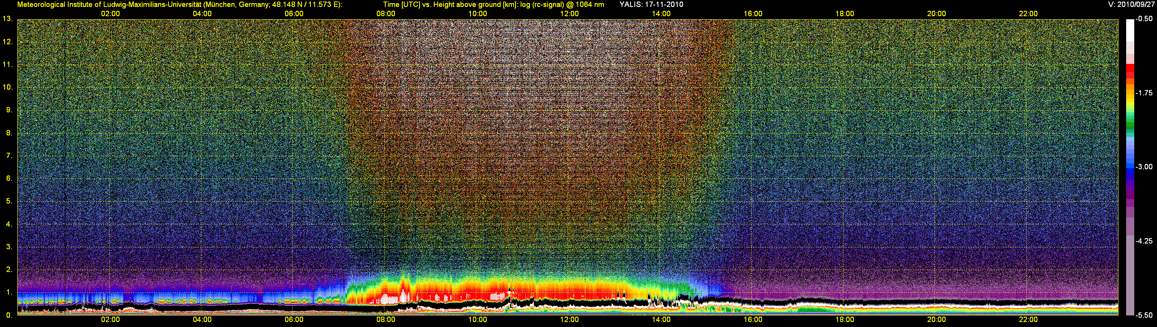Screen dimensions: 1157x327
Task: Click the 14:00 label on the top time axis
Action: tap(661, 14)
